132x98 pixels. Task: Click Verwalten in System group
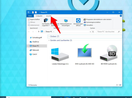point(88,25)
